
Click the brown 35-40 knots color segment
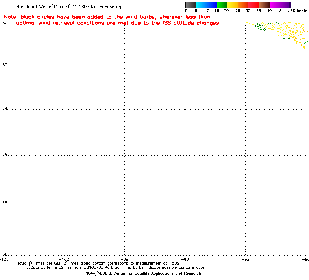[264, 5]
